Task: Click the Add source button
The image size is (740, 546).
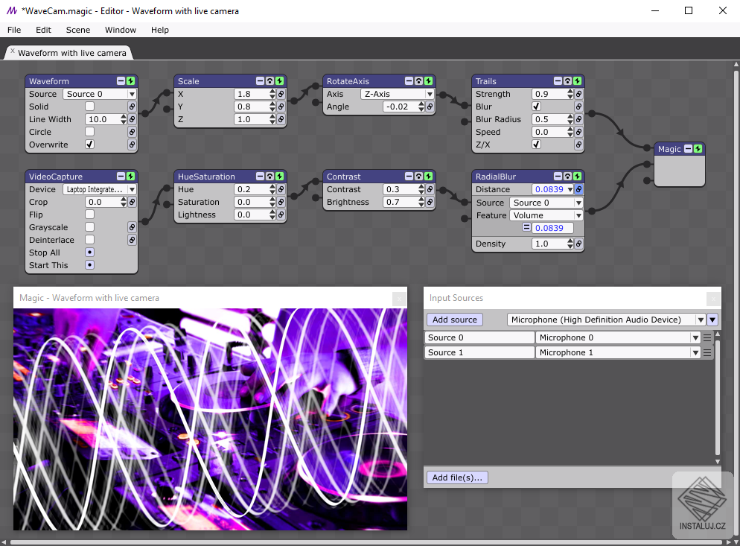Action: (454, 320)
